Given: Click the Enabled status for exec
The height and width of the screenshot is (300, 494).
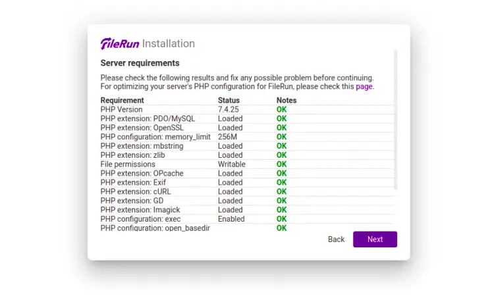Looking at the screenshot, I should click(x=231, y=219).
